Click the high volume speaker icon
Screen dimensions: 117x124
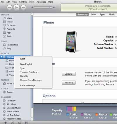[x=54, y=7]
